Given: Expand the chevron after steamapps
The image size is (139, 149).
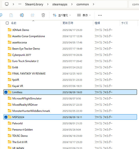Looking at the screenshot, I should (x=72, y=4).
